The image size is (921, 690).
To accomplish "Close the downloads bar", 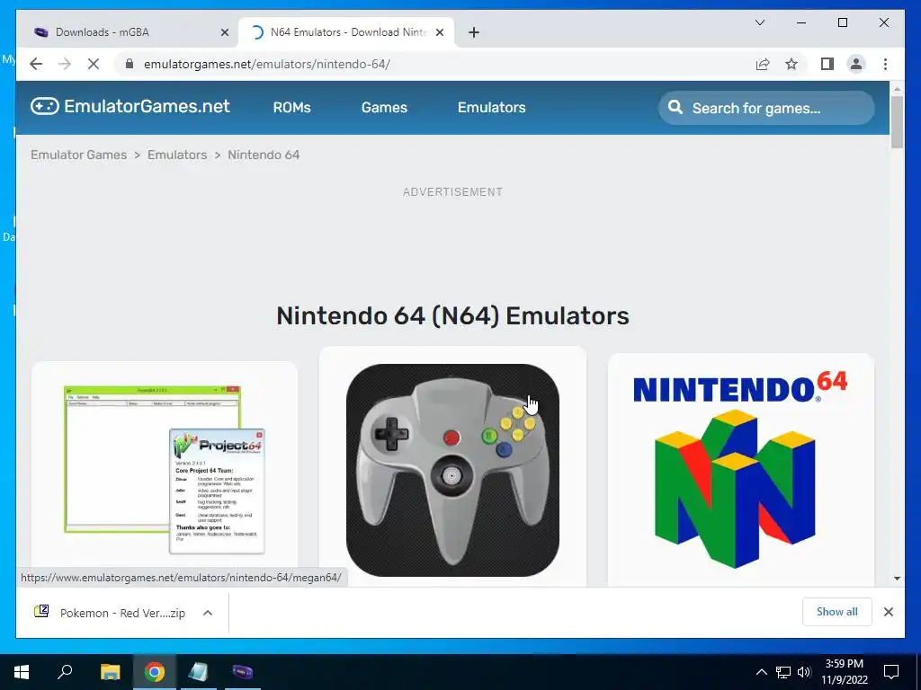I will (888, 612).
